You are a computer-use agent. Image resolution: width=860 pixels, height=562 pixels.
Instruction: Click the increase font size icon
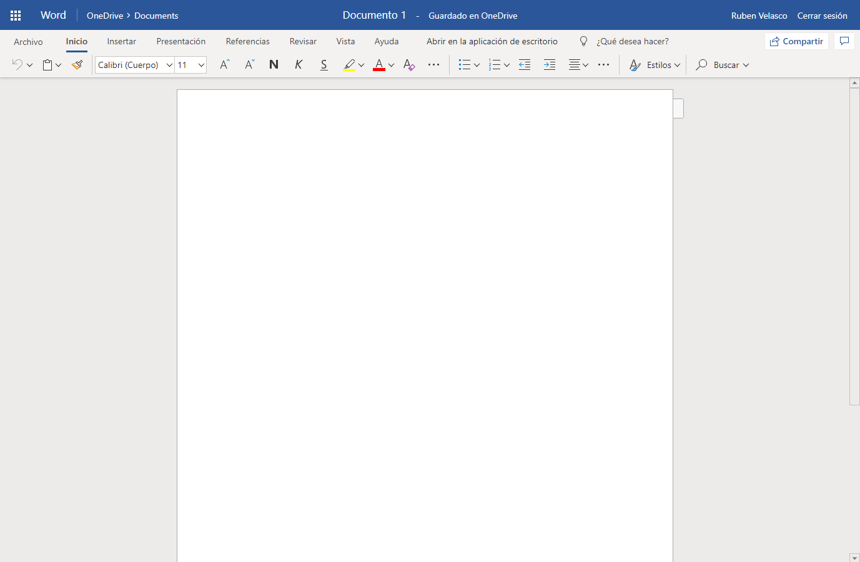point(225,65)
